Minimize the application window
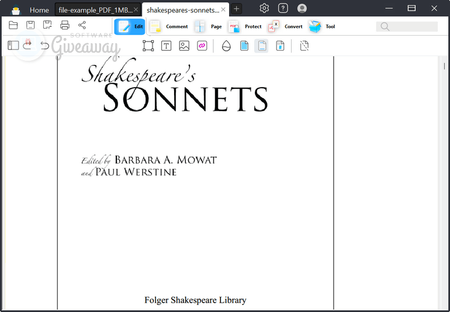 (x=389, y=8)
